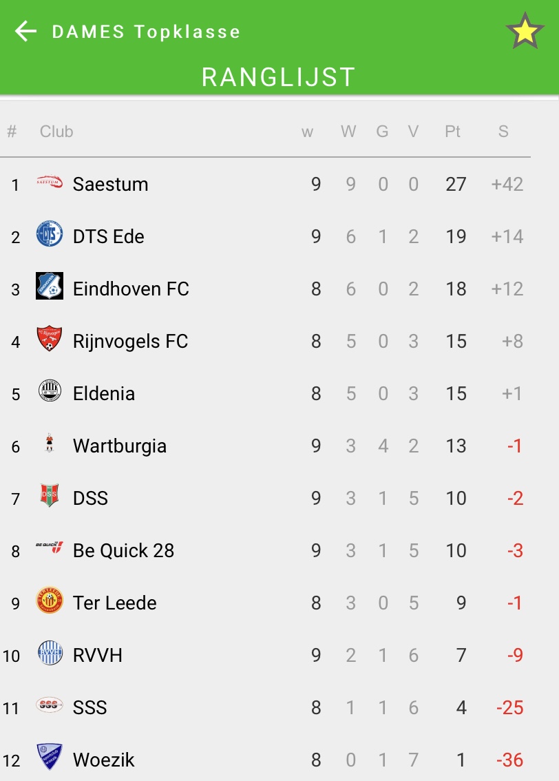This screenshot has height=781, width=559.
Task: Open the Be Quick 28 team name
Action: 123,551
